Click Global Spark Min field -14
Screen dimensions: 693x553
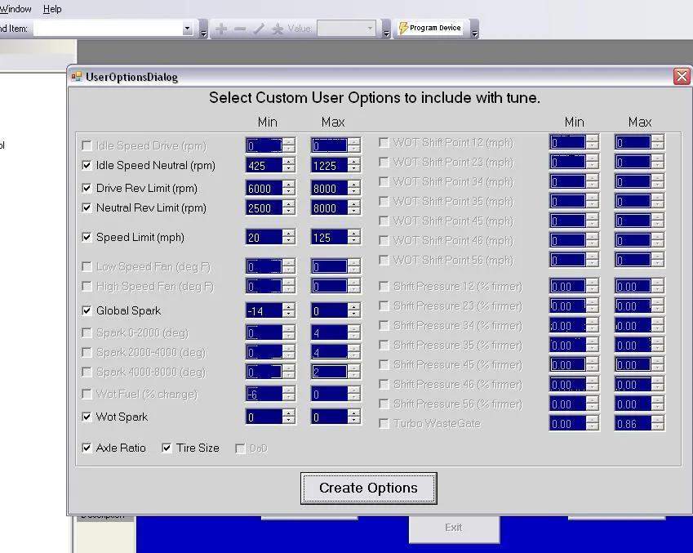click(x=264, y=311)
